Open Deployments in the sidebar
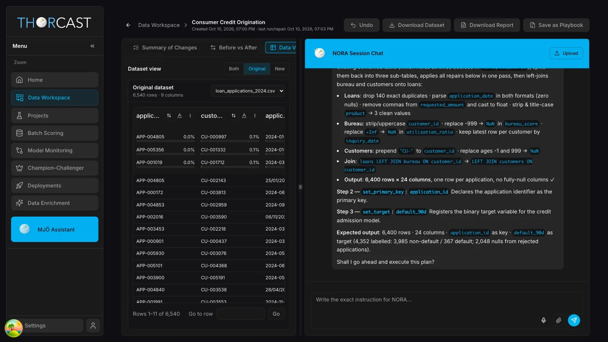The image size is (608, 342). (x=55, y=185)
